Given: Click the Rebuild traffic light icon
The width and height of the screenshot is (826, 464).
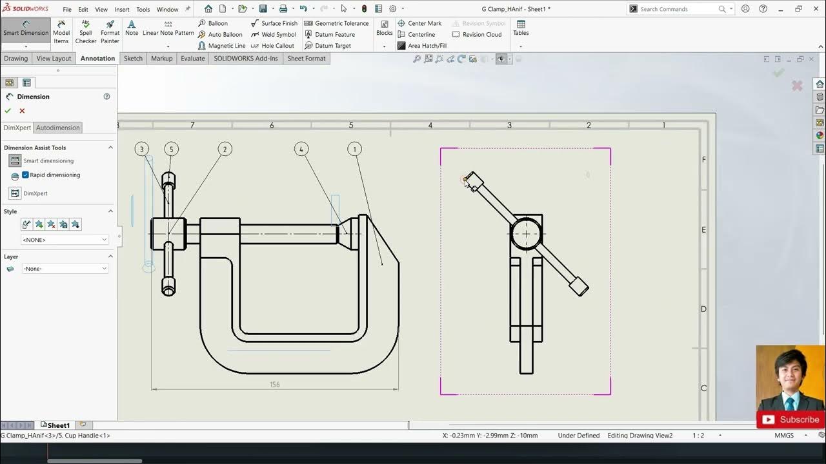Looking at the screenshot, I should 364,9.
